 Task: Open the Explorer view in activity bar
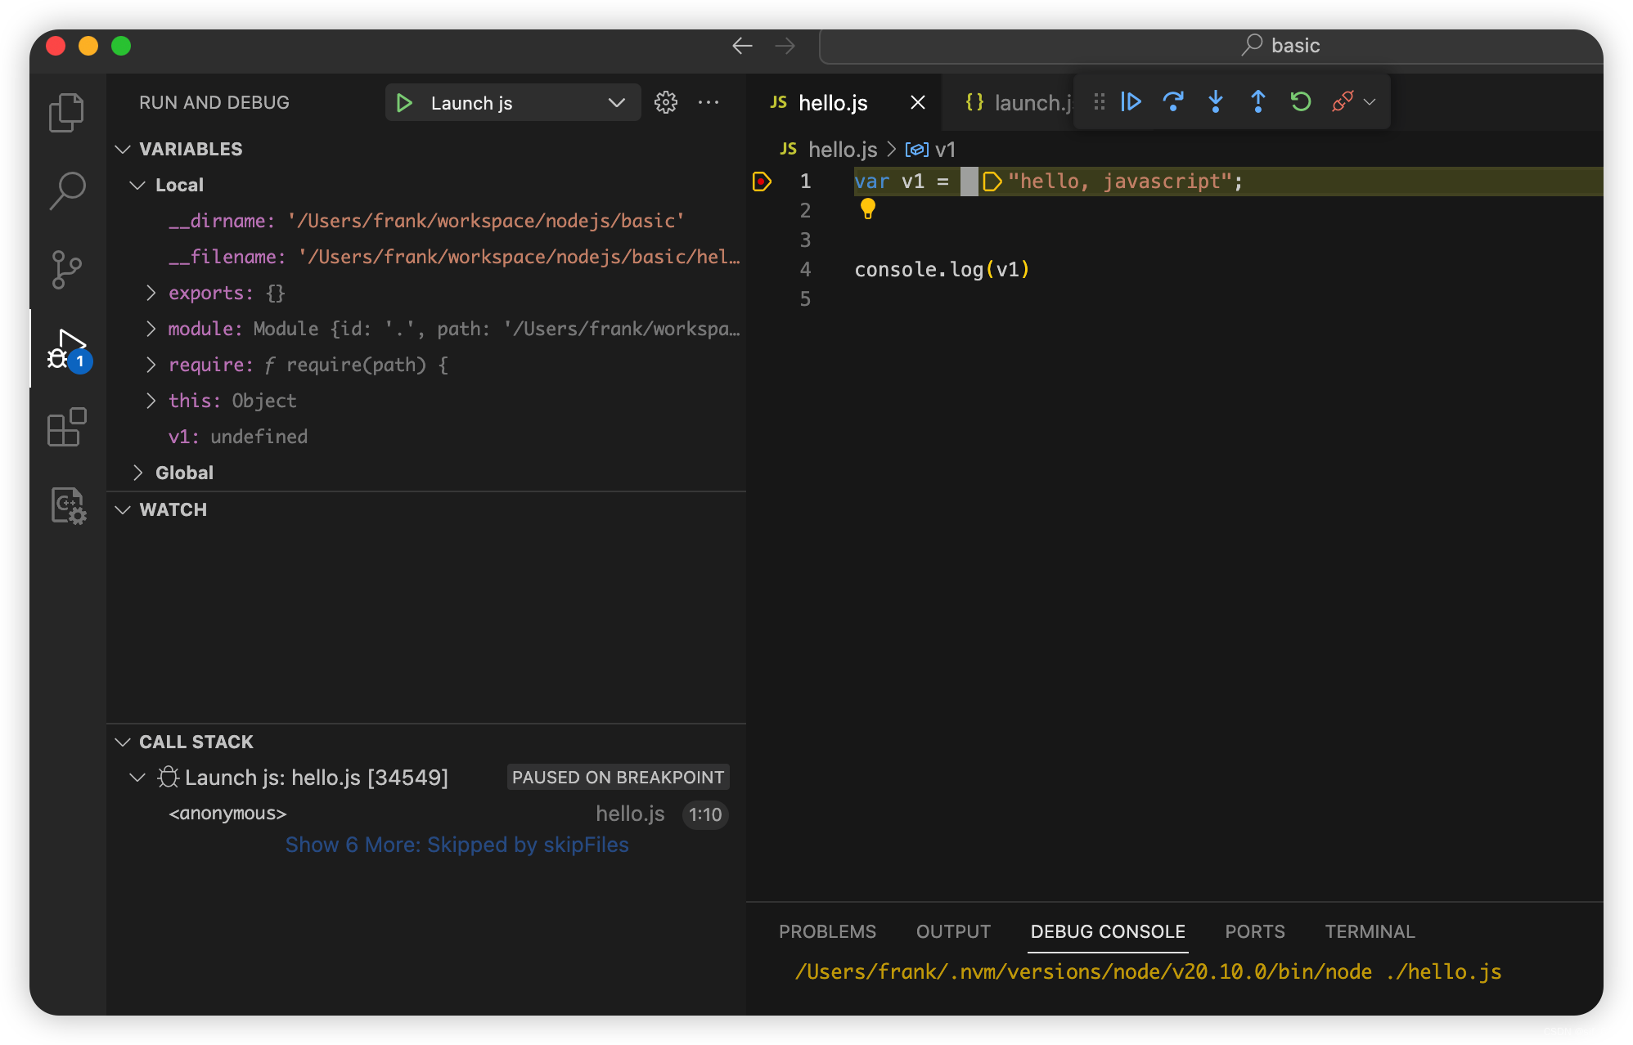pos(67,112)
